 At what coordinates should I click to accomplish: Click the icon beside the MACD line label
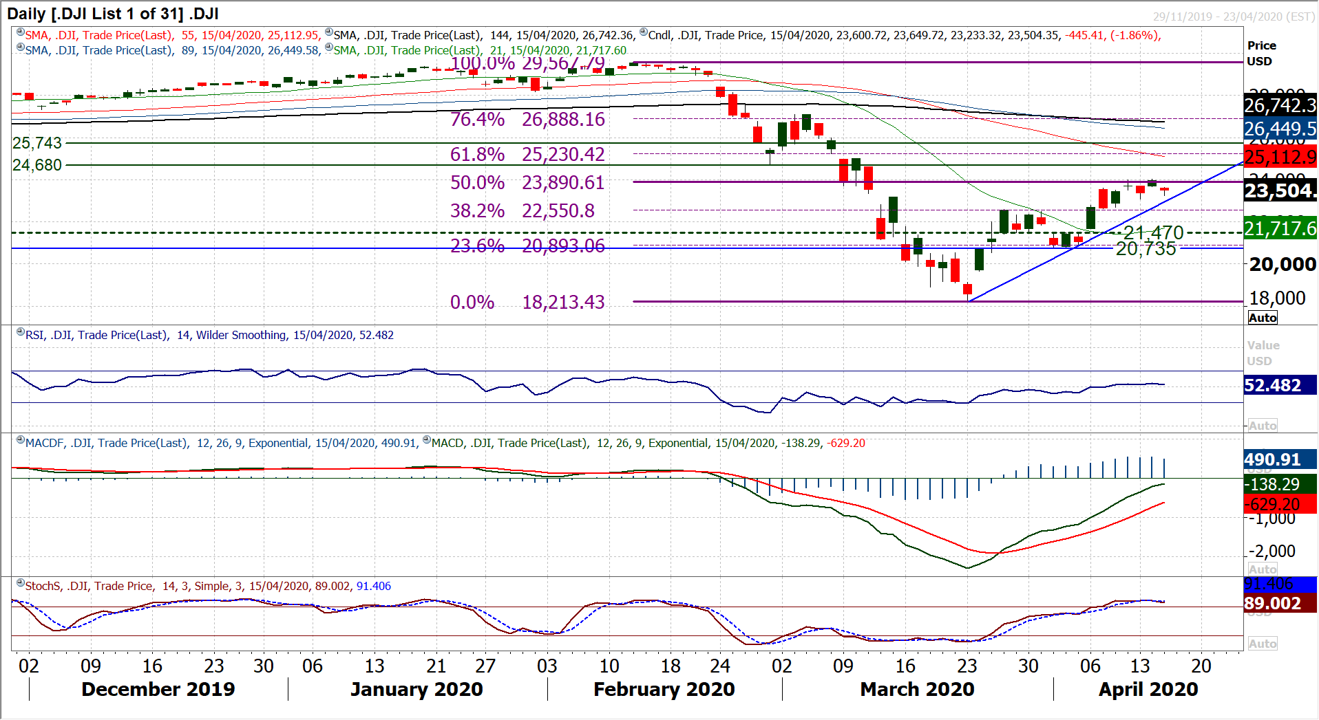(427, 439)
